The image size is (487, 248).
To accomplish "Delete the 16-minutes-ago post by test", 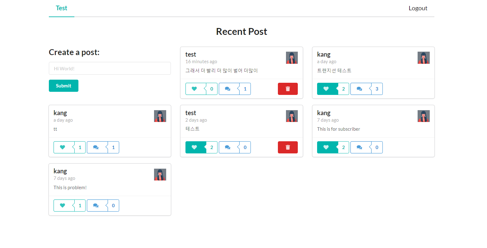I will point(288,89).
